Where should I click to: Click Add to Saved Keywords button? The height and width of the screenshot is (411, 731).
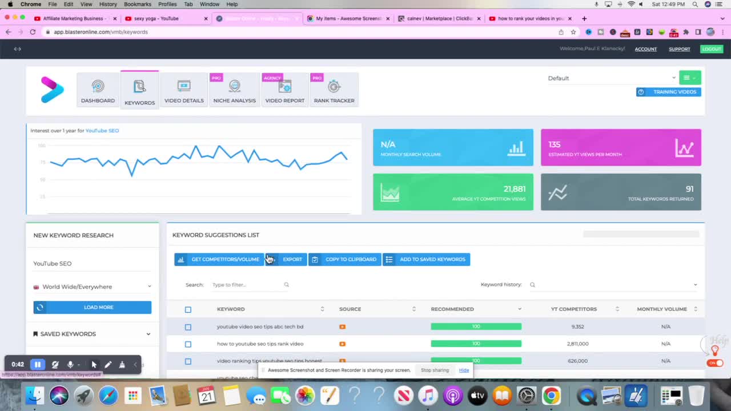(x=427, y=259)
